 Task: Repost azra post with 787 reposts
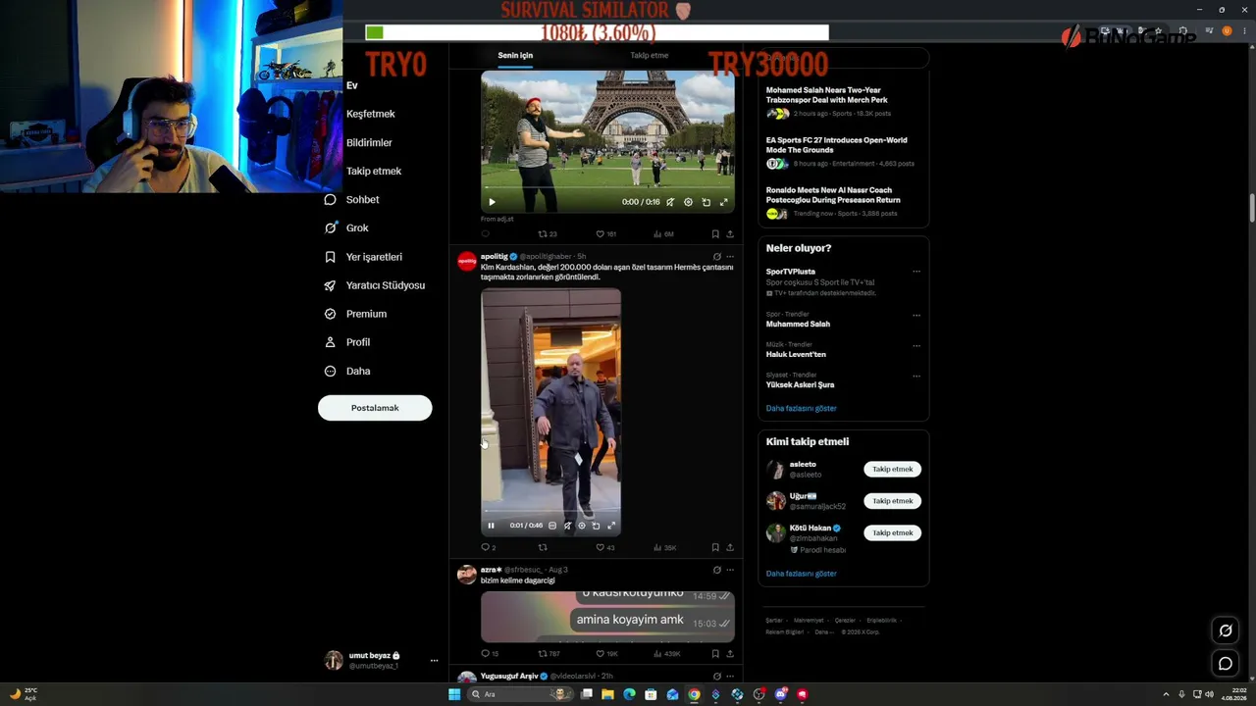click(x=549, y=653)
